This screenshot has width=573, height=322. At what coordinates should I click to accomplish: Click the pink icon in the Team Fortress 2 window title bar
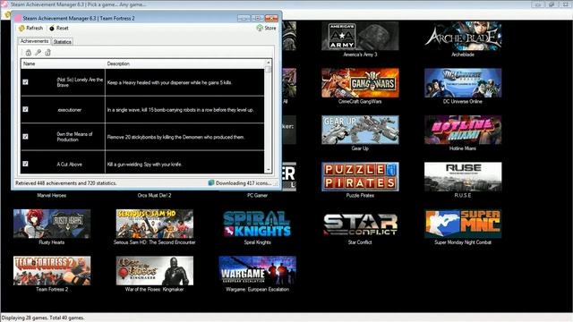[18, 18]
